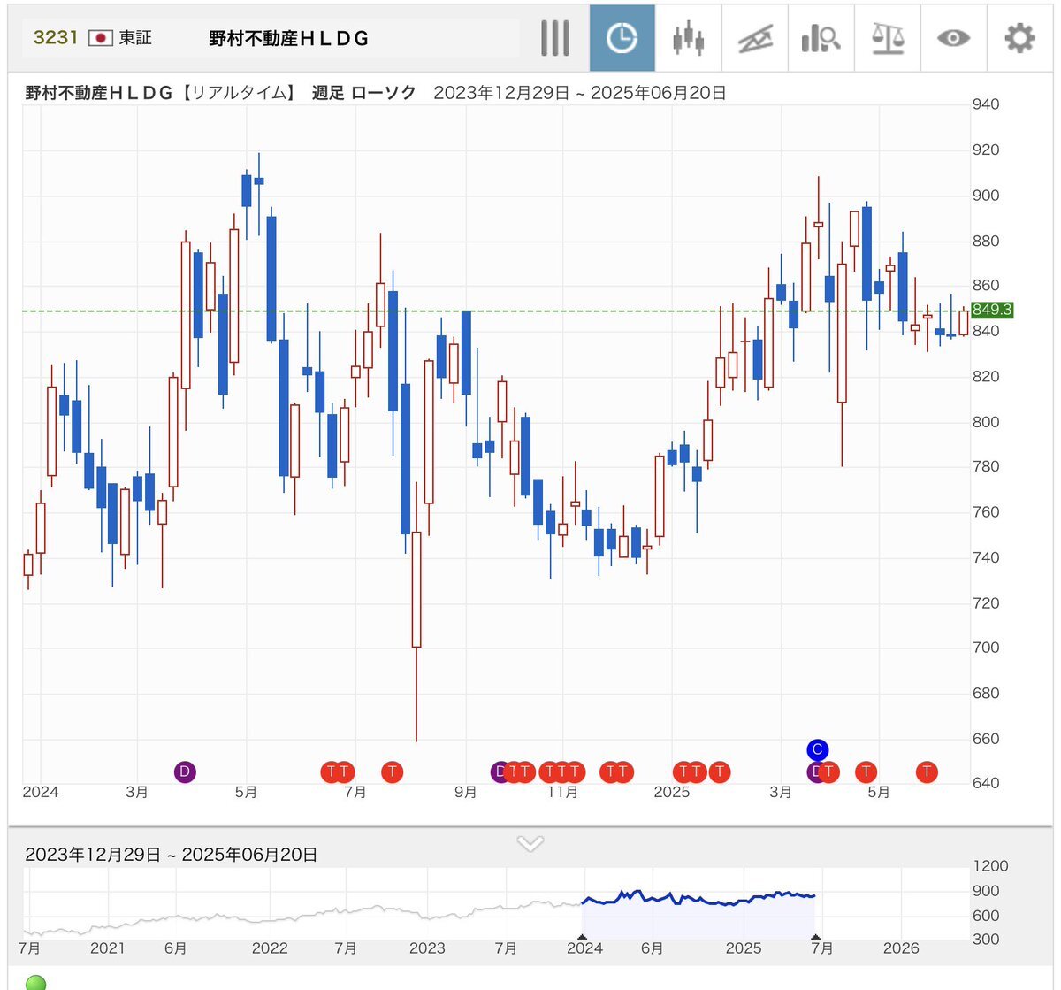The height and width of the screenshot is (990, 1061).
Task: Click the three vertical bars handle icon
Action: 555,38
